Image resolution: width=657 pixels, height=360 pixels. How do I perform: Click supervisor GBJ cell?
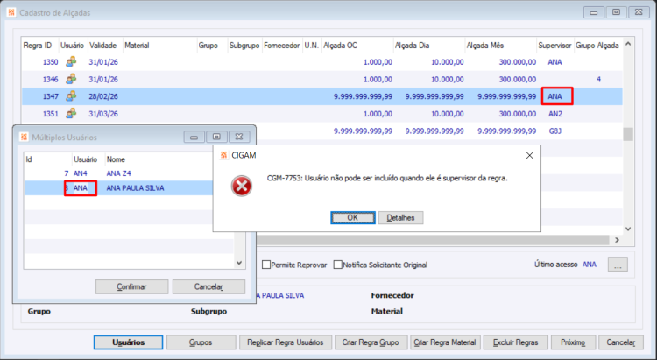555,131
